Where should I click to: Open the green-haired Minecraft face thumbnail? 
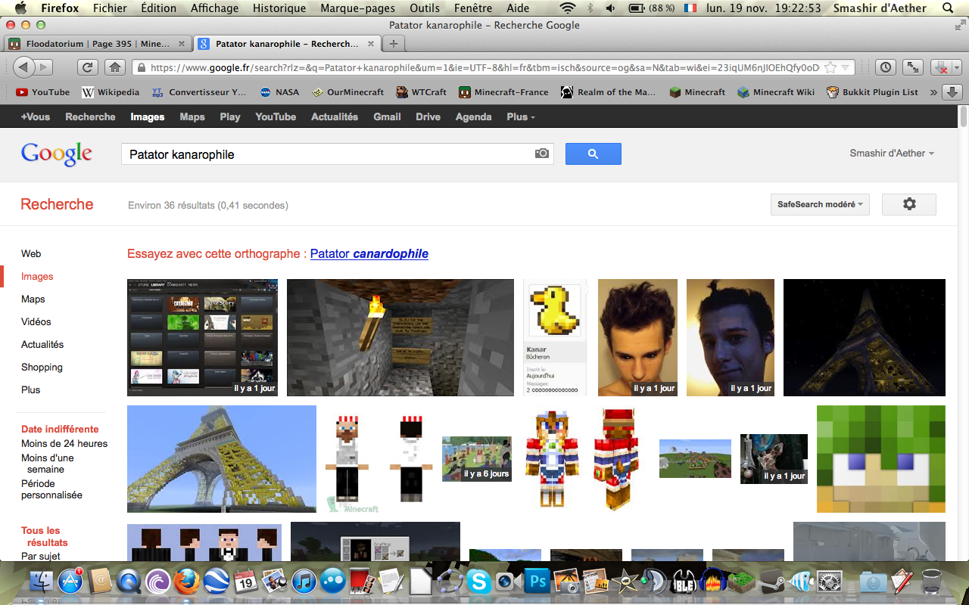pos(881,459)
